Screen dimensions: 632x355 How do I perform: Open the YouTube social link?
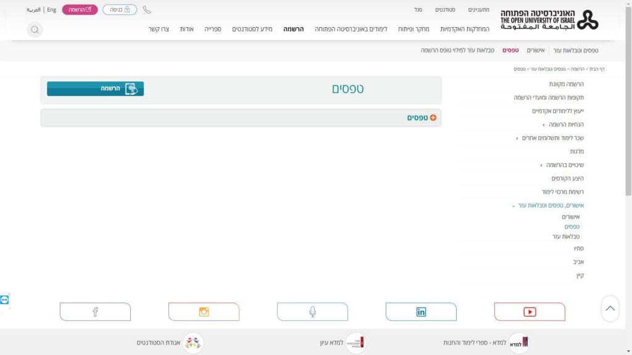(530, 312)
